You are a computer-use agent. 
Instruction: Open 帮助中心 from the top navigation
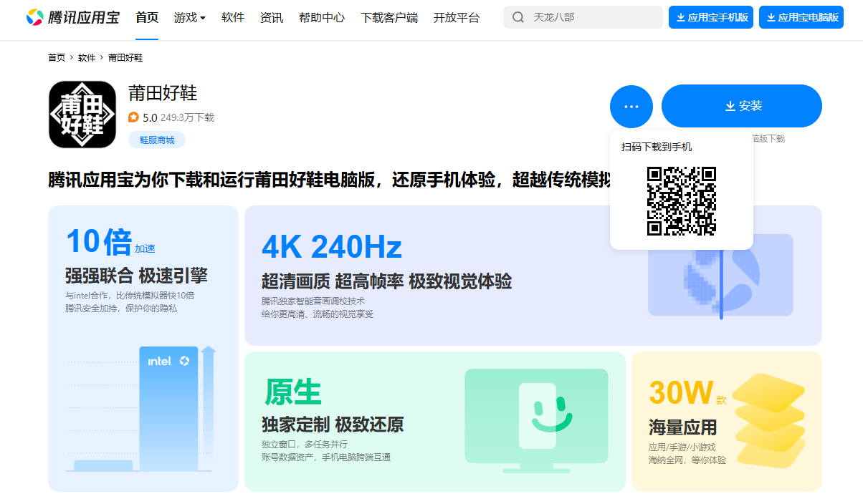coord(322,17)
